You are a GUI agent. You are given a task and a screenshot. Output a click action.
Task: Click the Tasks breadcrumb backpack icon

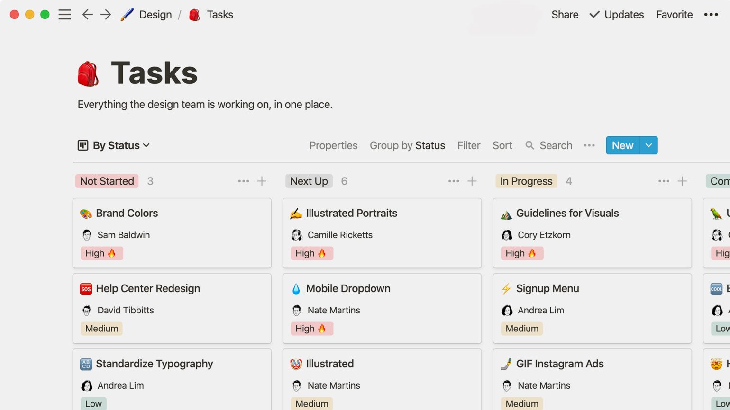click(x=194, y=15)
